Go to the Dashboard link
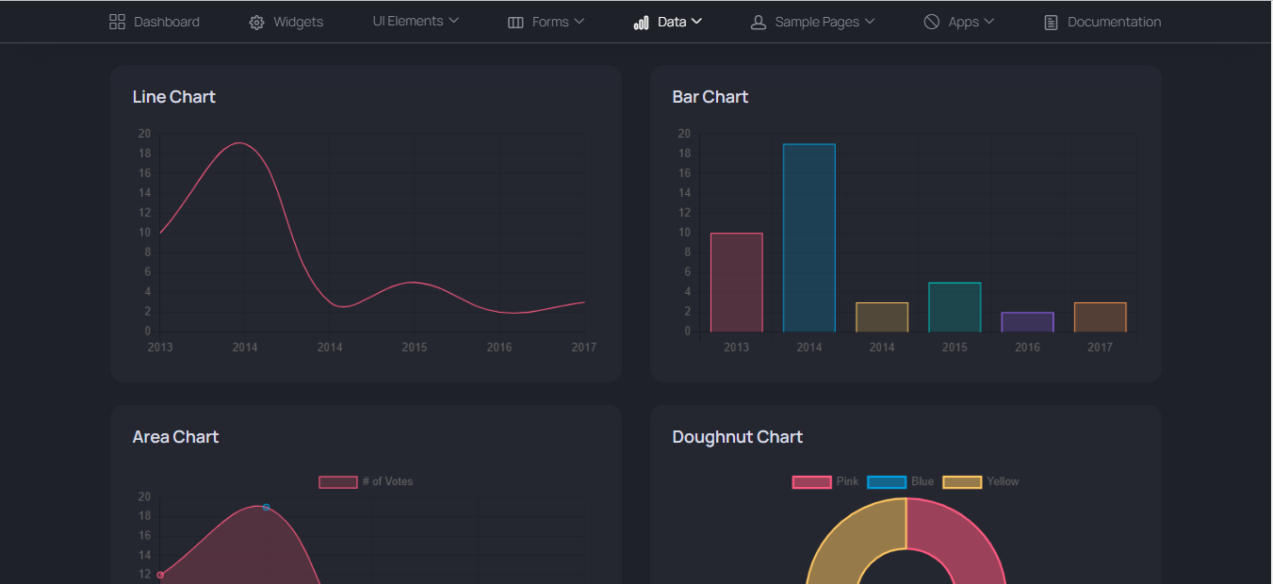The image size is (1273, 584). [x=155, y=22]
